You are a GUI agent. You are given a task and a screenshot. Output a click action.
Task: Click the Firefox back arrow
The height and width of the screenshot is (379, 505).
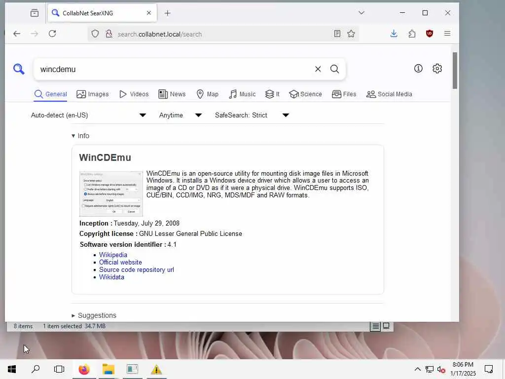click(17, 34)
